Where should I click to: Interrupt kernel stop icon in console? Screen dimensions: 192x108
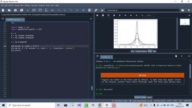click(x=182, y=56)
